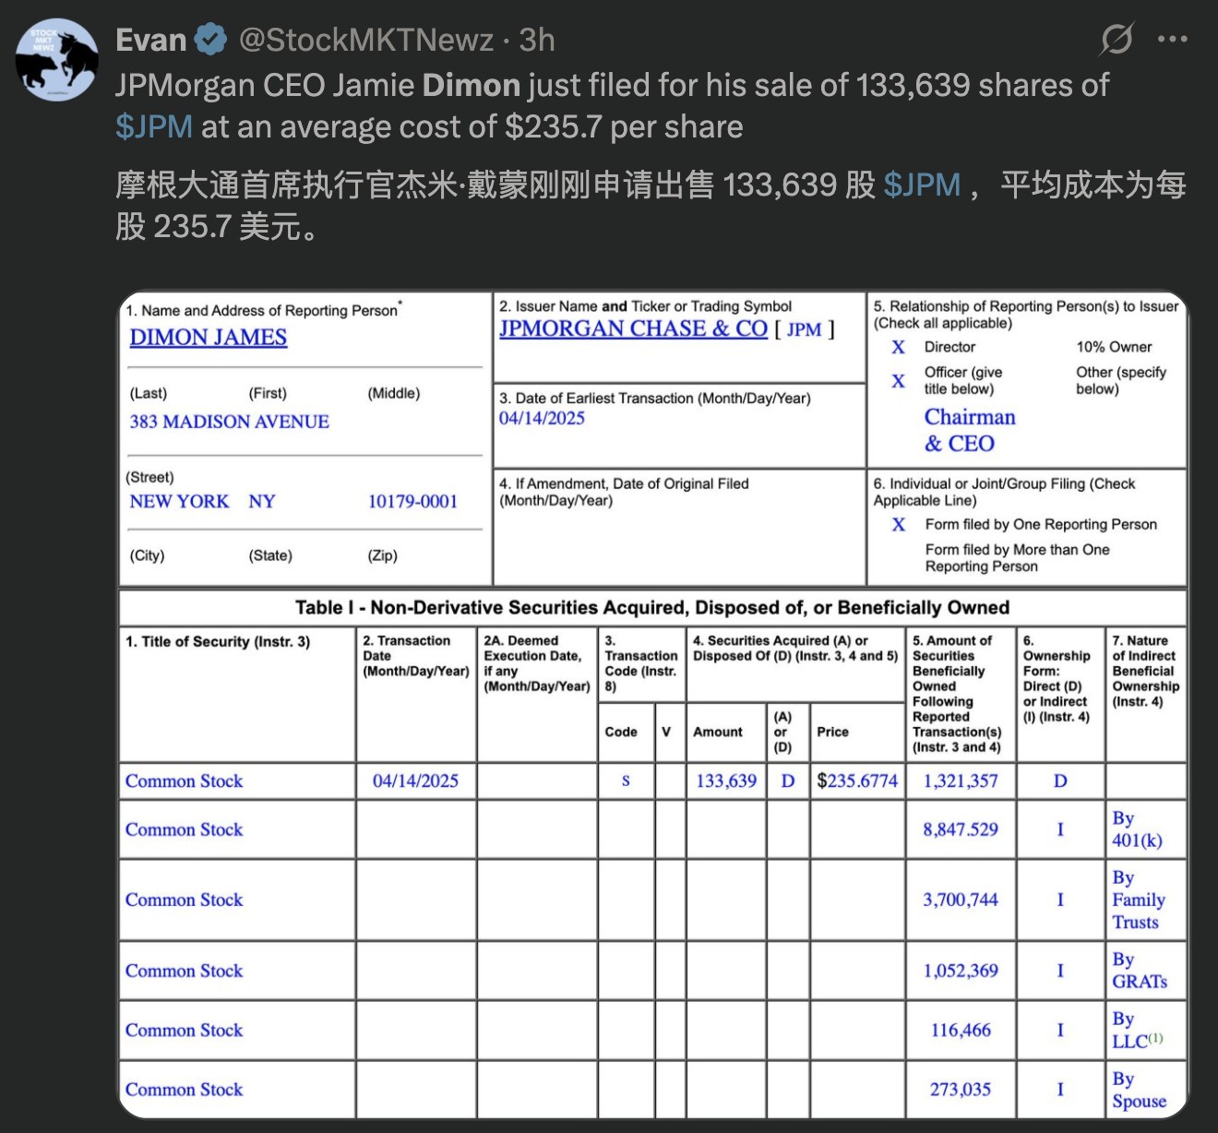The image size is (1218, 1133).
Task: Click the bold Dimon keyword in tweet
Action: [472, 85]
